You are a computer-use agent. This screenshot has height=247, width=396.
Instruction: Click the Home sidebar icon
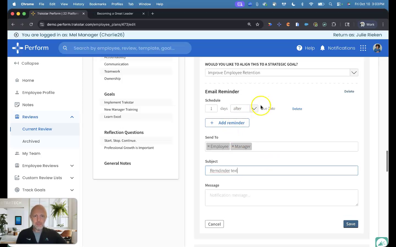[x=17, y=80]
